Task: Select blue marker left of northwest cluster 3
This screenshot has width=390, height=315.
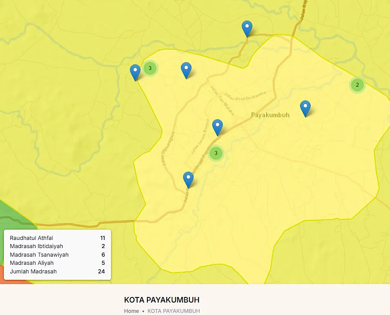Action: [135, 73]
